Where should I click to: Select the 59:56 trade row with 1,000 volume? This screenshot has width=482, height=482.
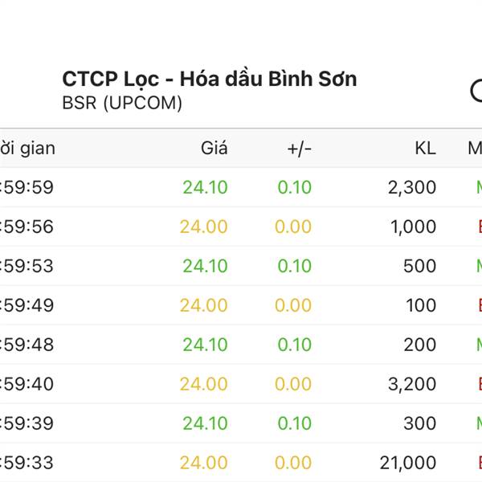click(x=241, y=227)
